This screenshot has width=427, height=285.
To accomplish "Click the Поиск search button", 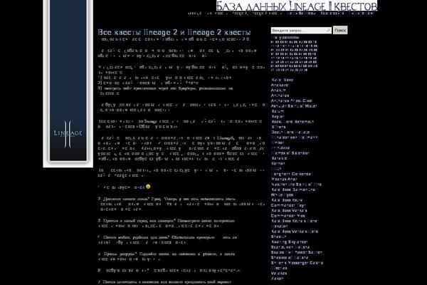I will click(x=340, y=30).
